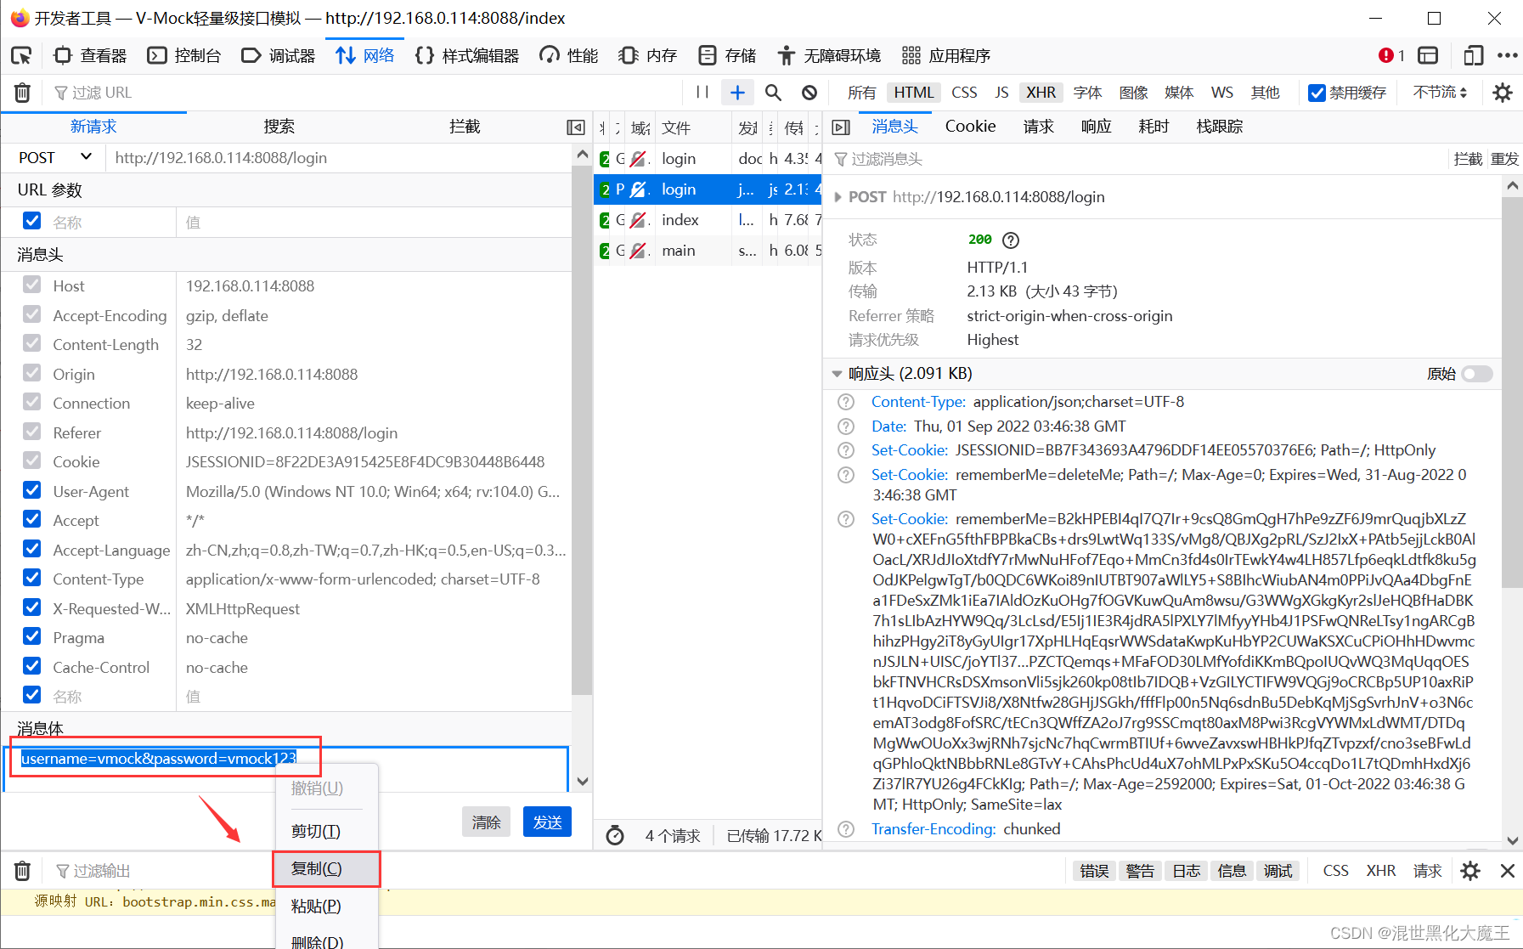Click the stopwatch performance analysis icon
1523x949 pixels.
coord(615,835)
